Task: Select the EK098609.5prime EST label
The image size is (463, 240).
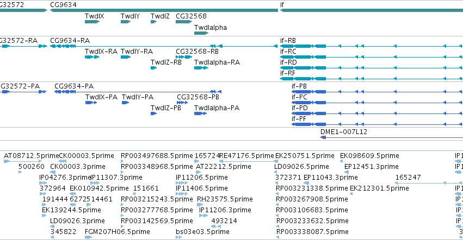Action: (x=369, y=156)
